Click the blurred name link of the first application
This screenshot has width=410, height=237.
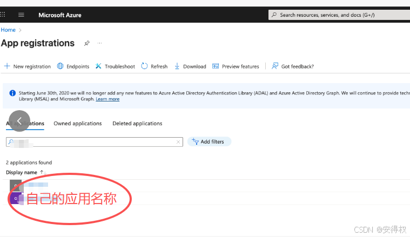click(x=36, y=185)
